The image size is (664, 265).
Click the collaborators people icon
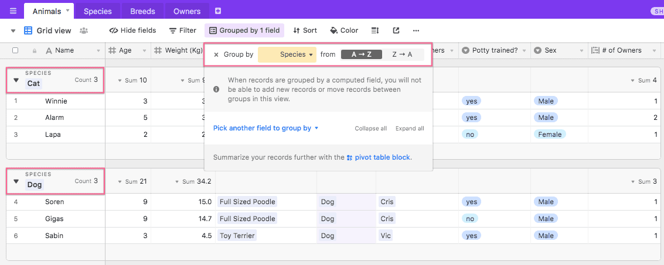click(84, 30)
